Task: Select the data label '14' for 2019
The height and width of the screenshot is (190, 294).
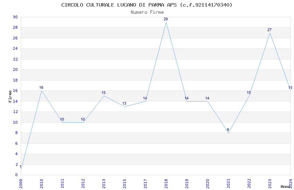Action: 186,98
